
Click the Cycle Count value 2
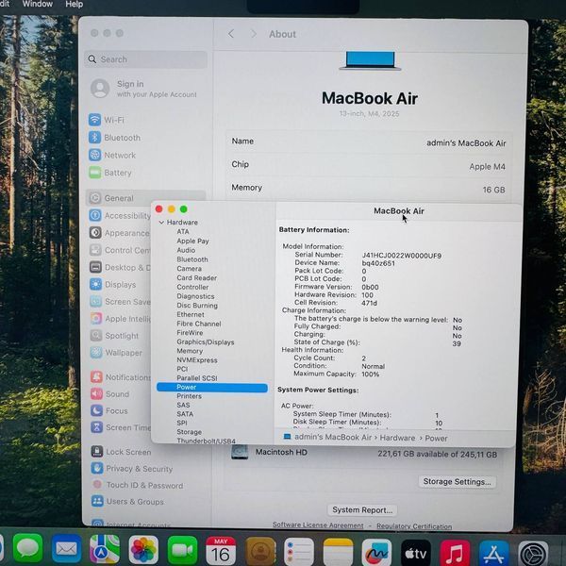364,358
